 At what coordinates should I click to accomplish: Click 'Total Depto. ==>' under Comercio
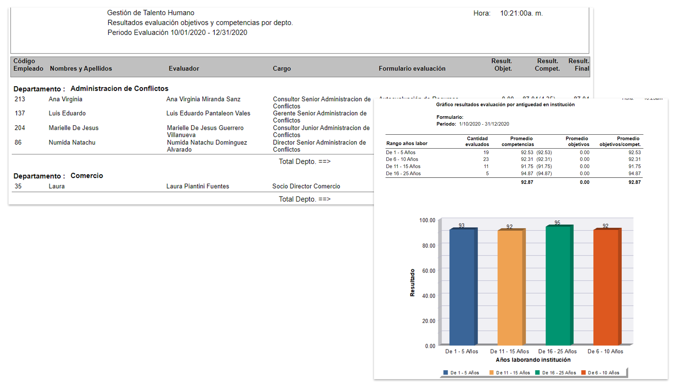[x=305, y=199]
